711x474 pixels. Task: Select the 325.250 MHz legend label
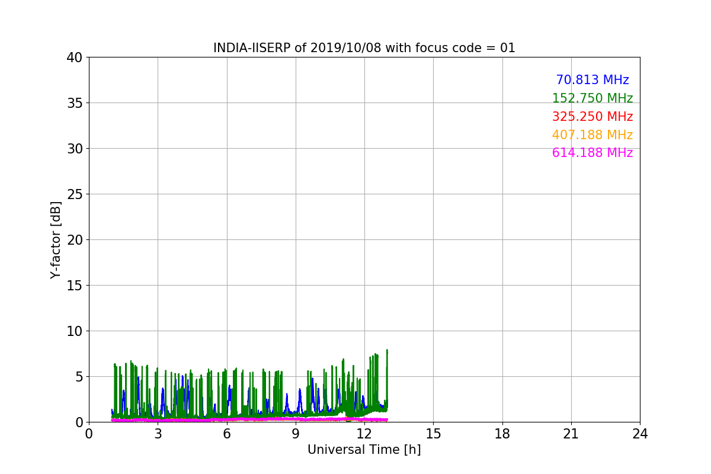tap(592, 117)
